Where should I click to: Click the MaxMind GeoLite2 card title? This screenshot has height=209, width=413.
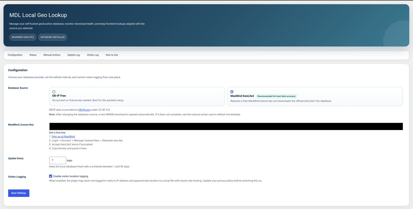[x=242, y=96]
